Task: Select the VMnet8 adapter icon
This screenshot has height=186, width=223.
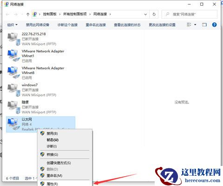Action: click(x=13, y=73)
